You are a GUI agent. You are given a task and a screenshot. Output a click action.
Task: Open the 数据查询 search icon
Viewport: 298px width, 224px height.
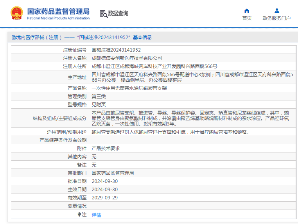point(104,14)
